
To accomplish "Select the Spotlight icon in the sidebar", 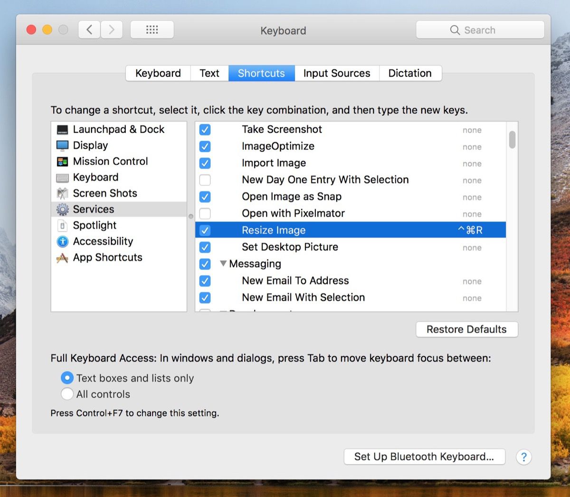I will (x=62, y=225).
